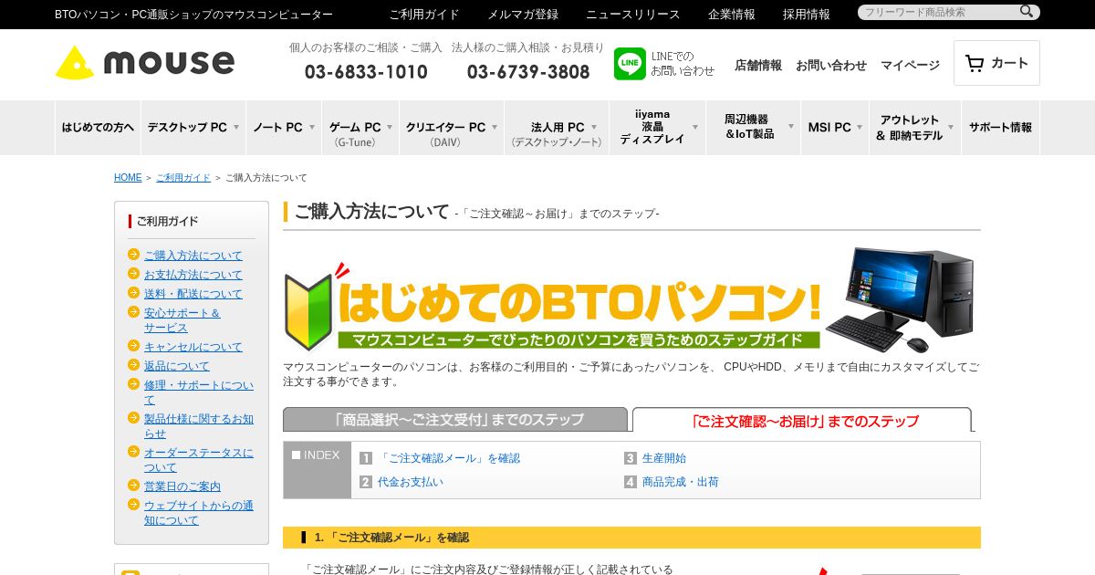Click the search magnifier icon
Screen dimensions: 1095x575
coord(1027,12)
